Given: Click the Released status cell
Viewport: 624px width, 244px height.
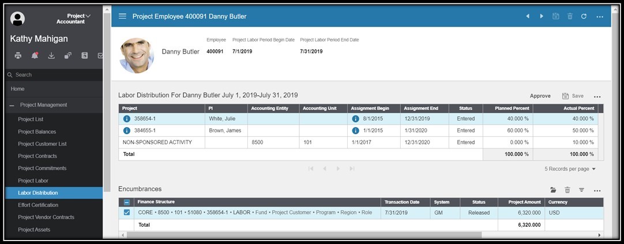Looking at the screenshot, I should pos(479,212).
